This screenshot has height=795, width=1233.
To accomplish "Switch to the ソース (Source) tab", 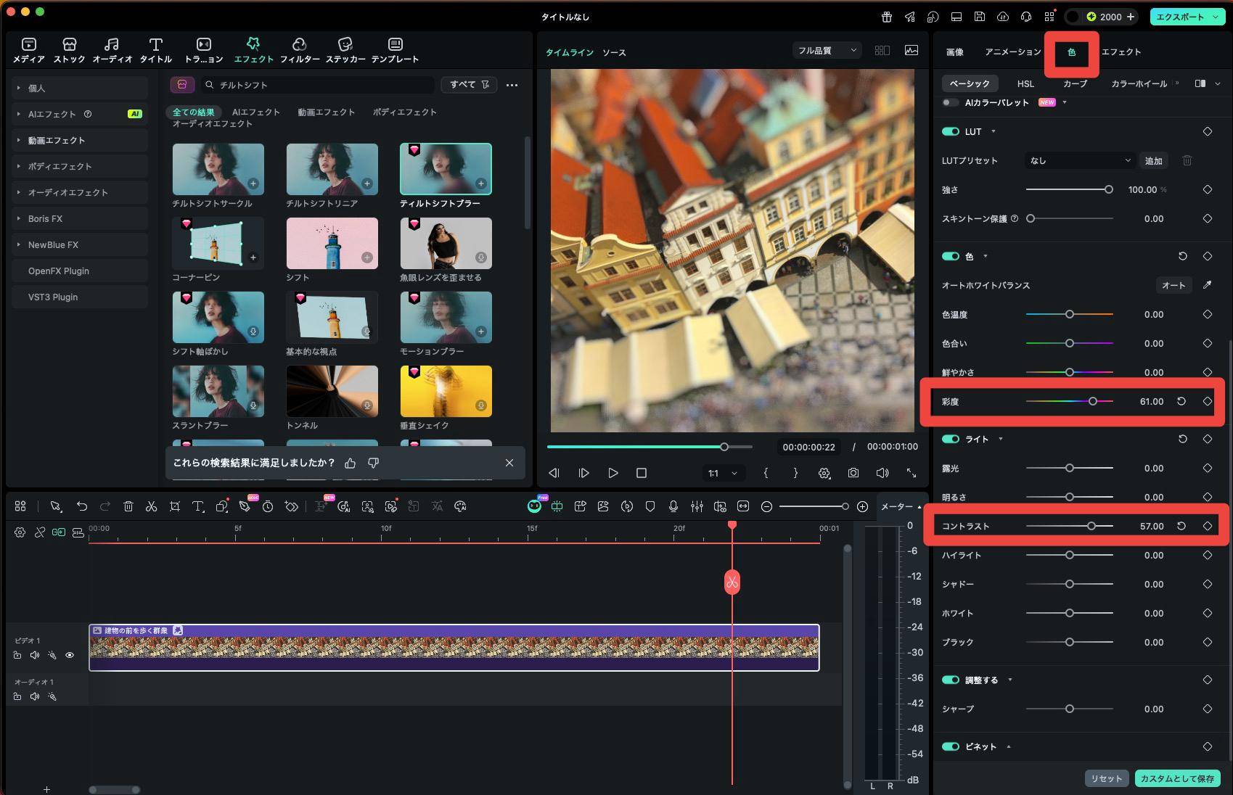I will click(x=614, y=52).
